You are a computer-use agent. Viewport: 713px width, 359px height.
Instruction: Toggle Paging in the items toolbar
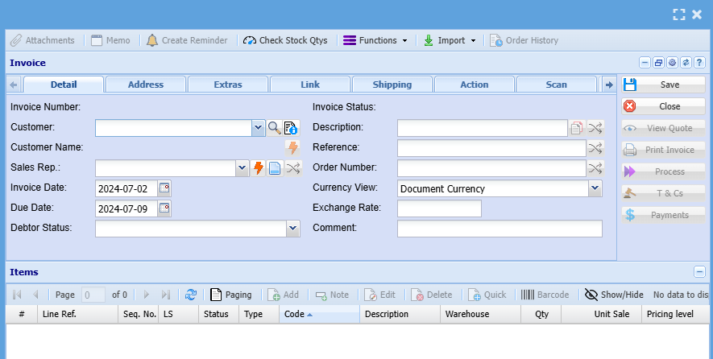coord(230,295)
